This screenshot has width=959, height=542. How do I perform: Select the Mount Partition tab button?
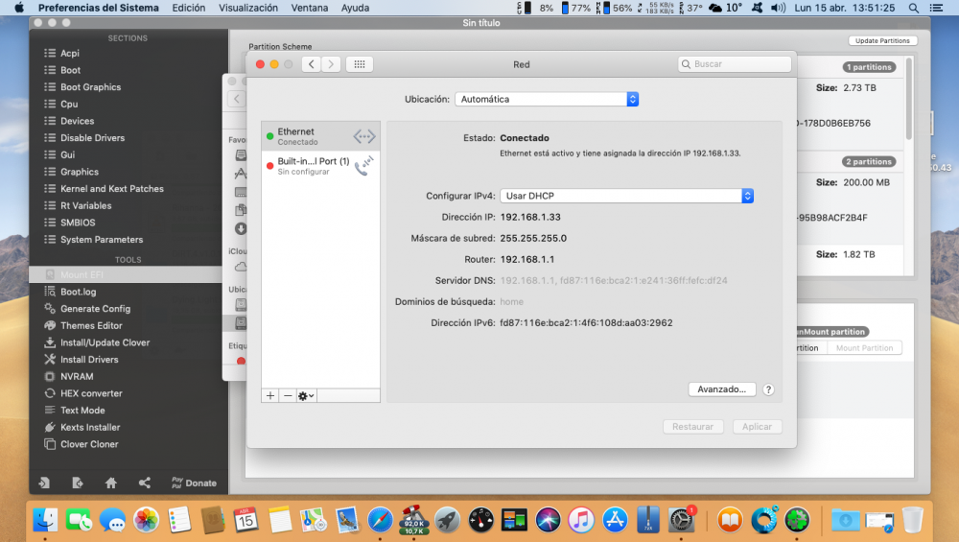click(864, 348)
